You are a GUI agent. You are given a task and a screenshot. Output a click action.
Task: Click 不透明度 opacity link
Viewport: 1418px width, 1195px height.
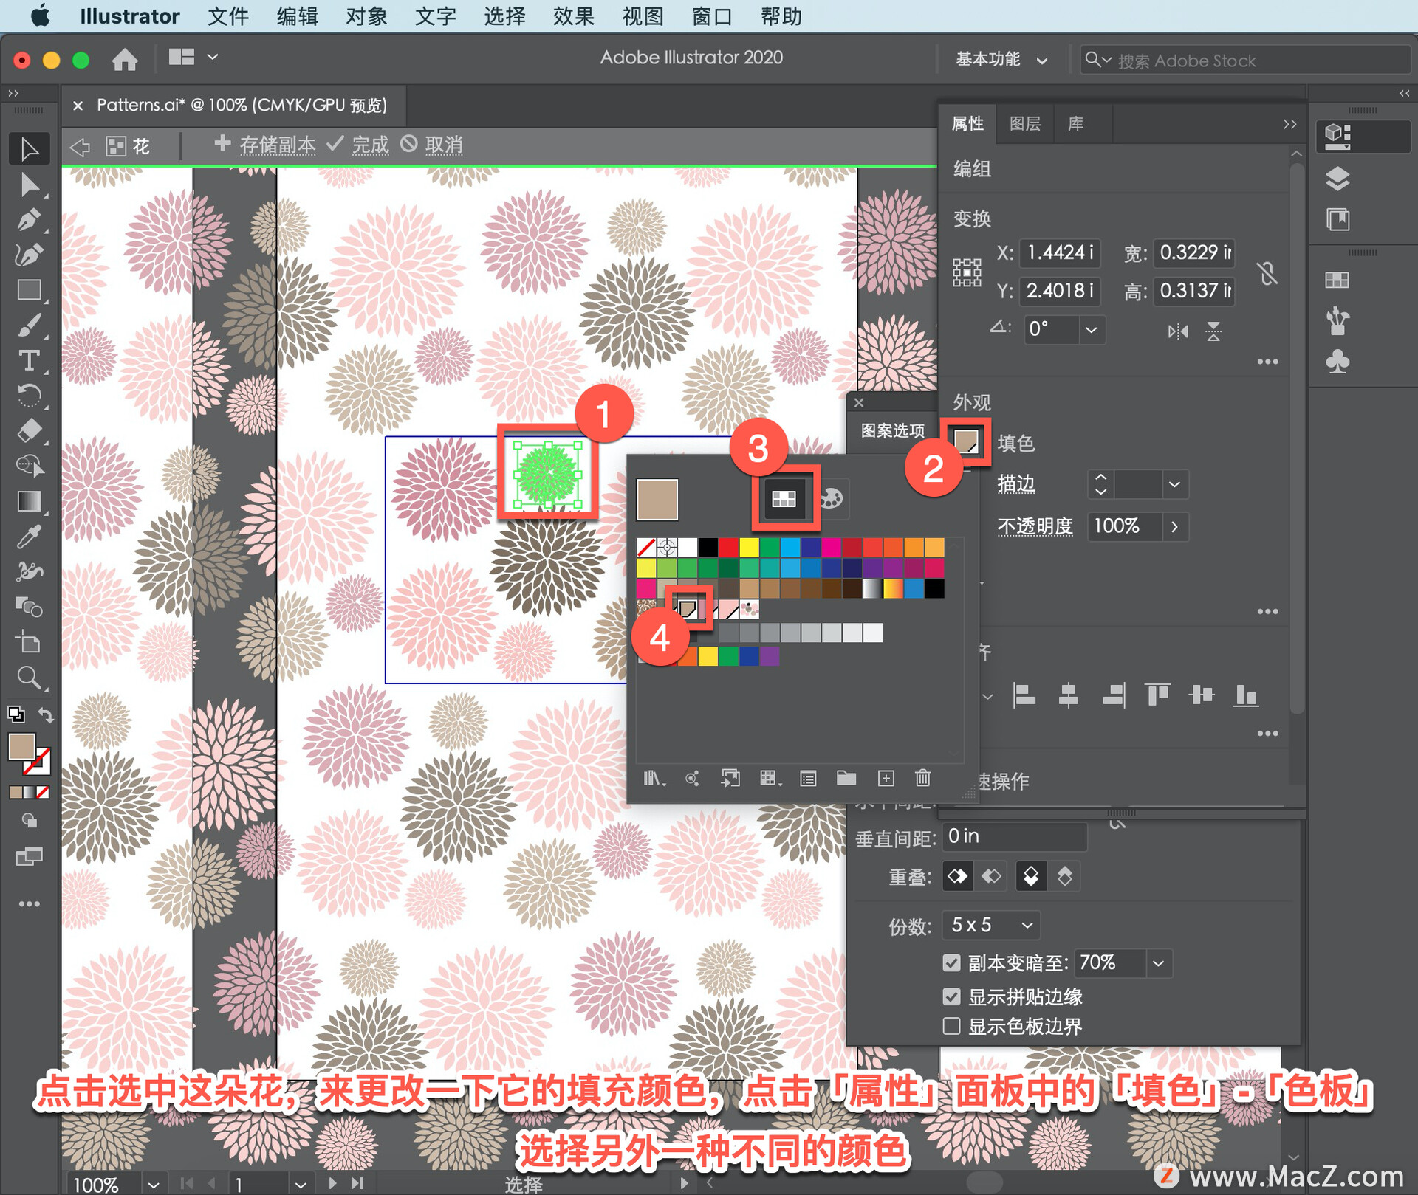1035,526
